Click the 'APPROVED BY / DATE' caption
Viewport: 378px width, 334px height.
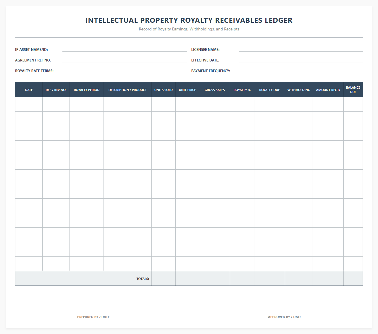click(x=285, y=317)
